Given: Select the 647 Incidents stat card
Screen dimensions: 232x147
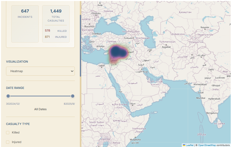Looking at the screenshot, I should (x=25, y=24).
